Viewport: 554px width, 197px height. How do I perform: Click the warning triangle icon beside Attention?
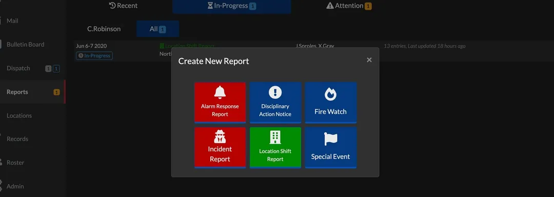tap(330, 6)
